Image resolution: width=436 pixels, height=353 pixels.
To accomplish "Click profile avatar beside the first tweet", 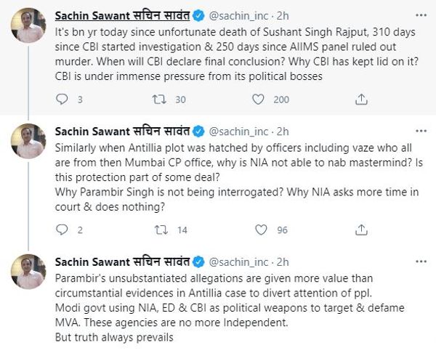I will pyautogui.click(x=28, y=25).
